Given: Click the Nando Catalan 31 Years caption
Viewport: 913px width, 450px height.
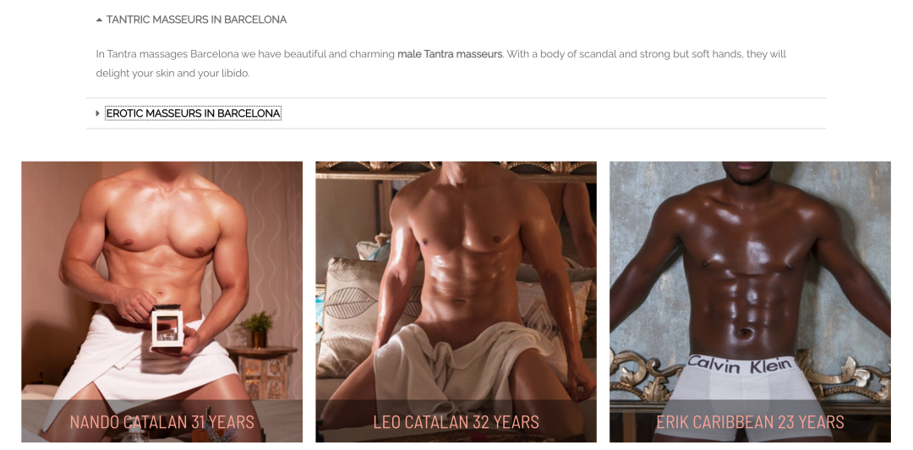Looking at the screenshot, I should point(161,421).
